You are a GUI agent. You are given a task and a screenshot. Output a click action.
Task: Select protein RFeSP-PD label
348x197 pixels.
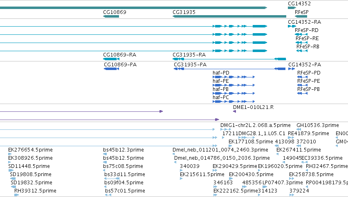(x=309, y=73)
